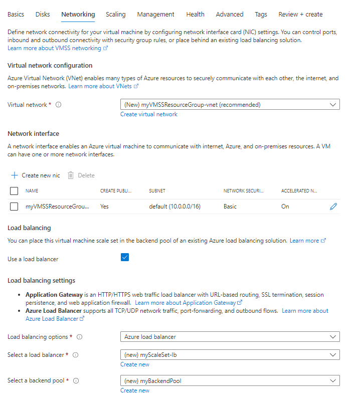Uncheck the Use a load balancer checkbox

pos(125,258)
